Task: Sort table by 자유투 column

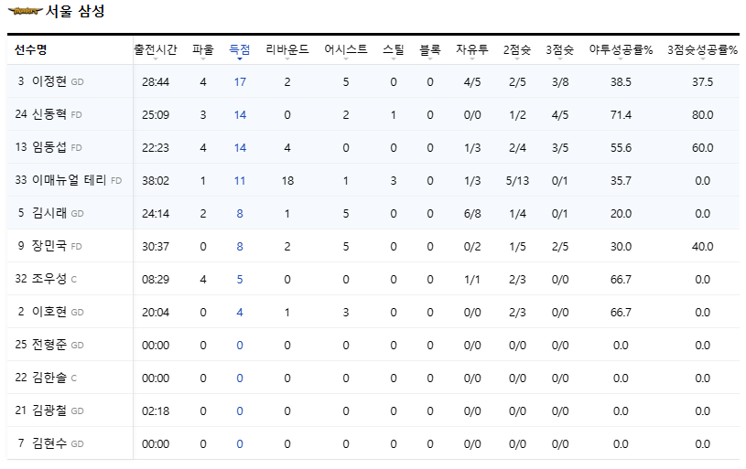Action: (x=472, y=49)
